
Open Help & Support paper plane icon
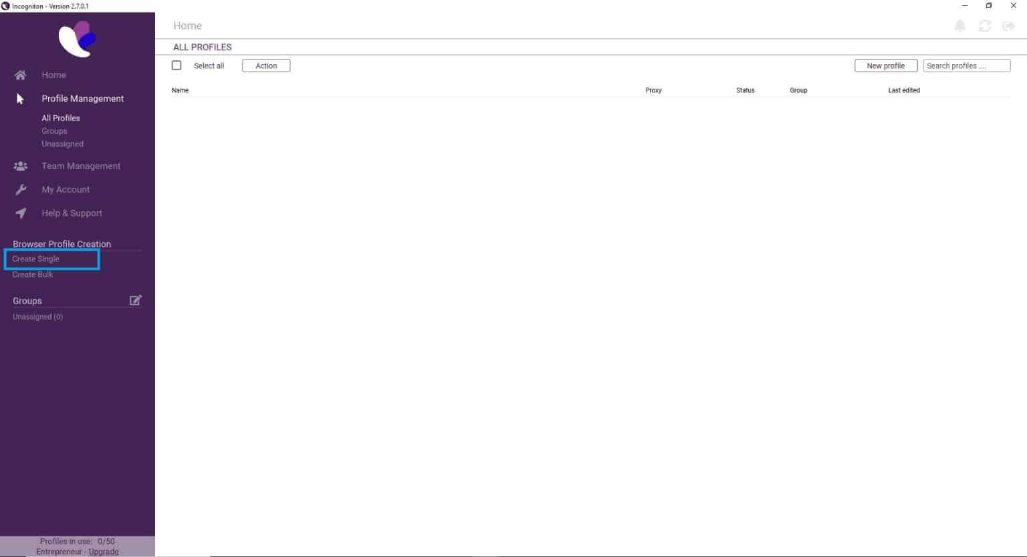pos(20,213)
